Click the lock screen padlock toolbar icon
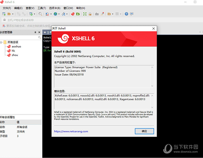This screenshot has height=158, width=203. 90,14
